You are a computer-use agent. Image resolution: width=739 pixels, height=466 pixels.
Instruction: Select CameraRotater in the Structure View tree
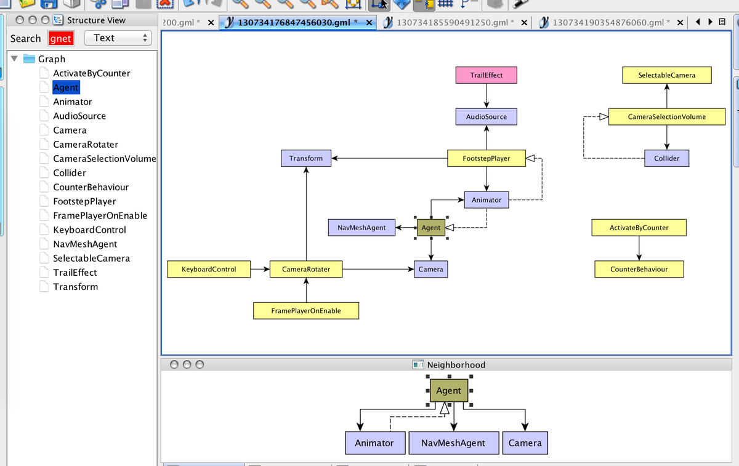pyautogui.click(x=86, y=144)
